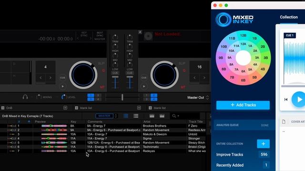
Task: Click the left deck jog wheel
Action: (83, 75)
